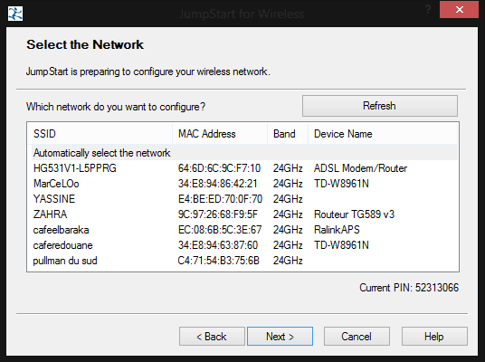Viewport: 485px width, 362px height.
Task: Click device name ADSL Modem/Router
Action: (x=361, y=168)
